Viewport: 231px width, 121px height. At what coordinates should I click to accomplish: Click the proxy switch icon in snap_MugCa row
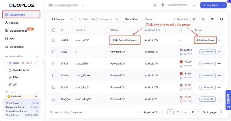[181, 101]
